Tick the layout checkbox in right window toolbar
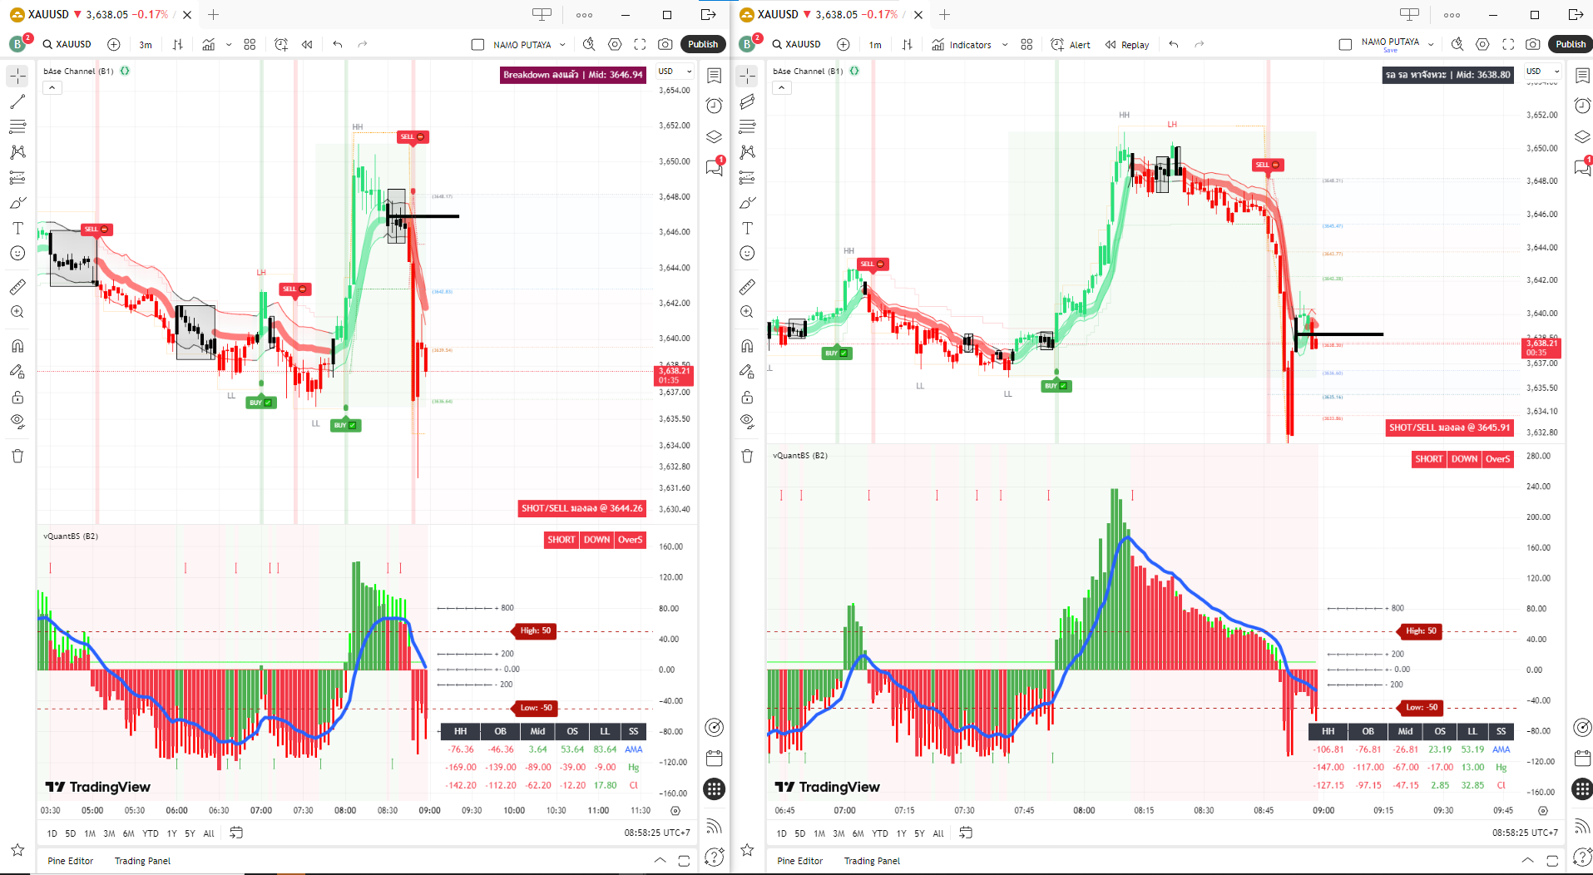The image size is (1593, 875). pyautogui.click(x=1345, y=45)
